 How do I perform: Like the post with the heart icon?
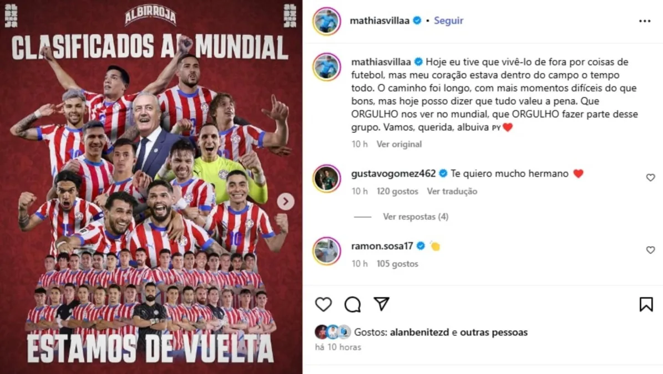323,304
